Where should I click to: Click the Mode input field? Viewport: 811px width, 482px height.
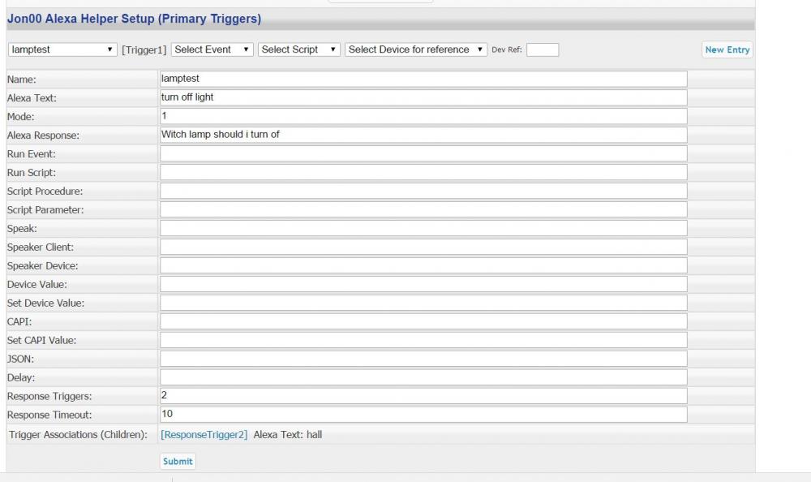pyautogui.click(x=423, y=116)
